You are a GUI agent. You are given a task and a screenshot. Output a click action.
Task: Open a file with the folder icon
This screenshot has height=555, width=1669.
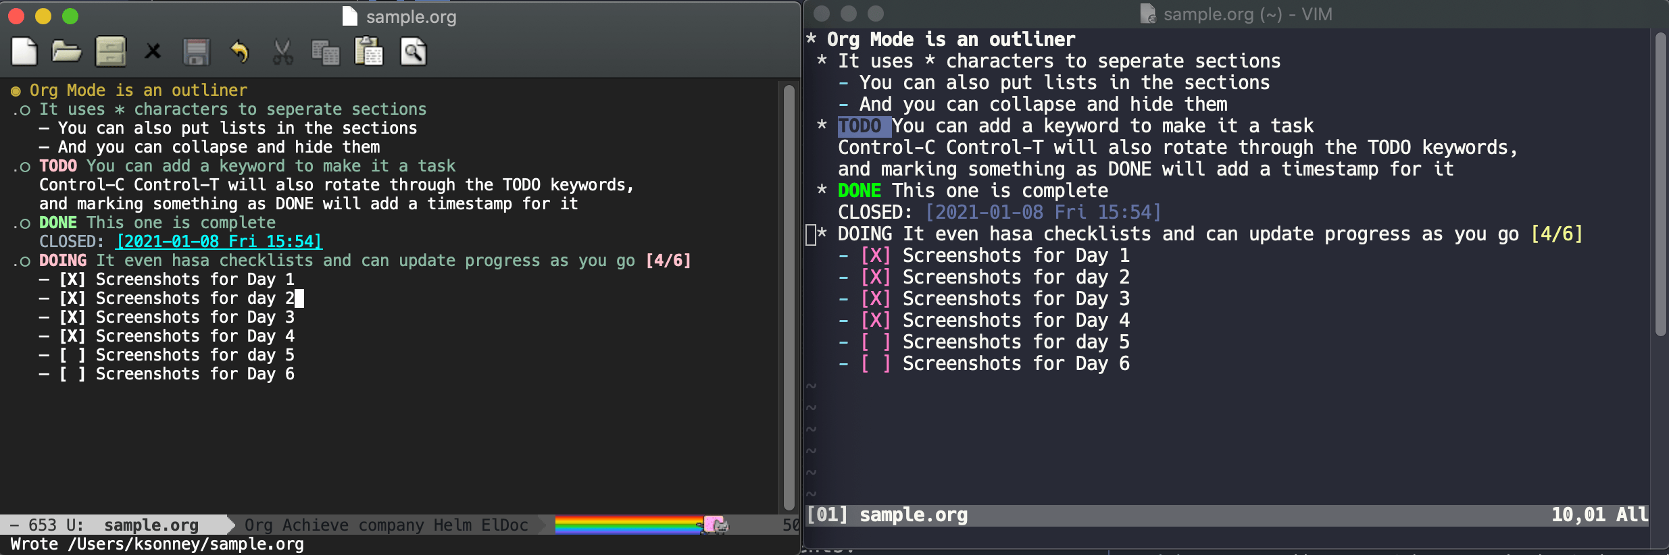[66, 52]
